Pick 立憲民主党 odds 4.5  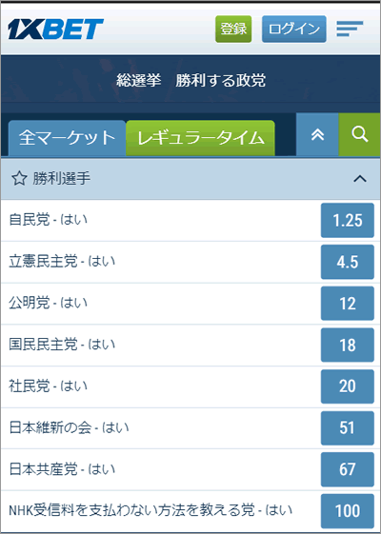coord(348,262)
